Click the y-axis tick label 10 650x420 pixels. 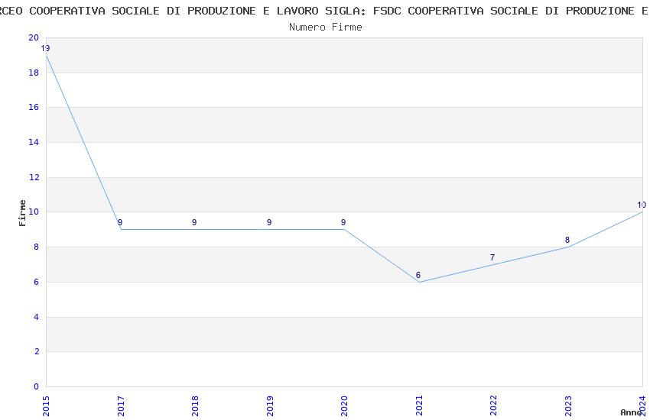pos(34,212)
